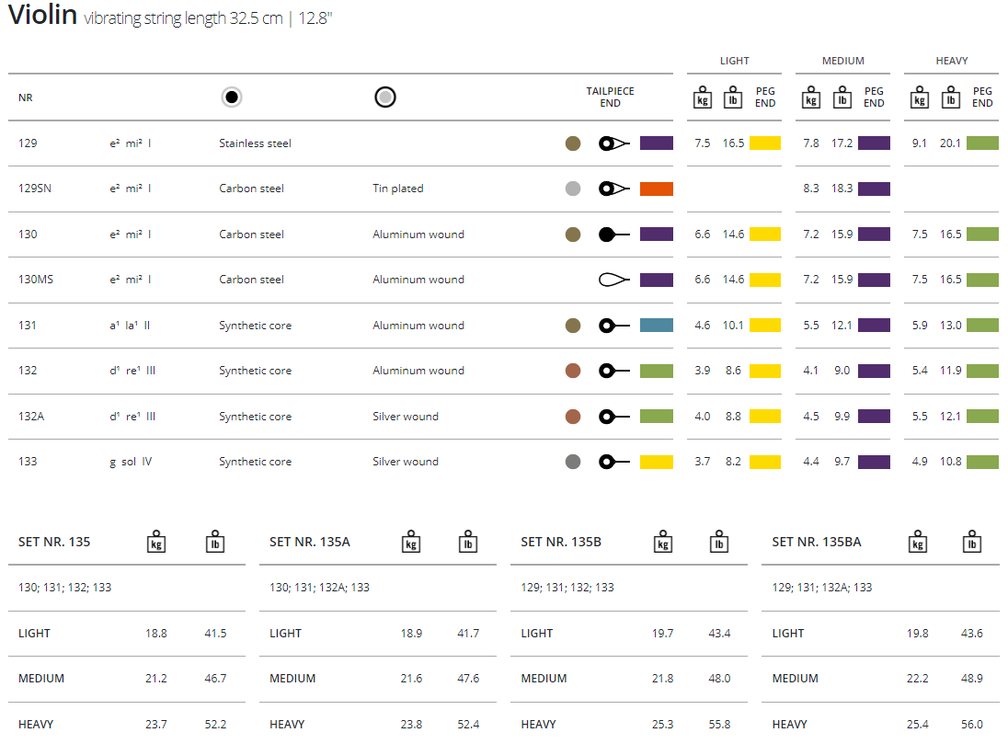
Task: Click the gray color dot in row 133
Action: pyautogui.click(x=573, y=462)
